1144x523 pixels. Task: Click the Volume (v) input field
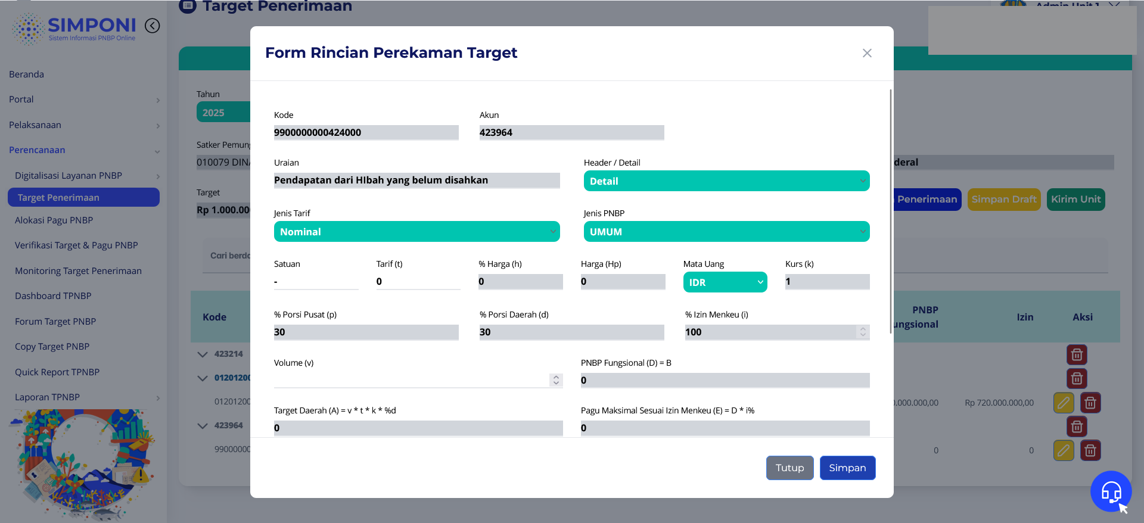pyautogui.click(x=411, y=380)
